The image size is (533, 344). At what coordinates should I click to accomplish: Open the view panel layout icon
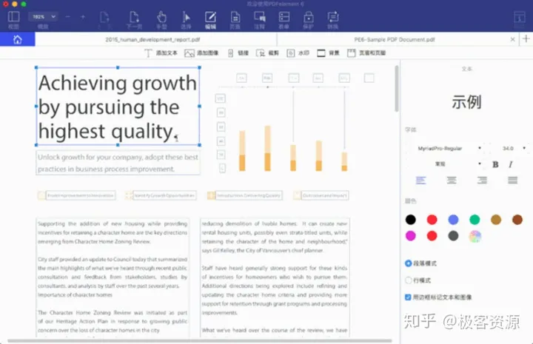pyautogui.click(x=13, y=17)
